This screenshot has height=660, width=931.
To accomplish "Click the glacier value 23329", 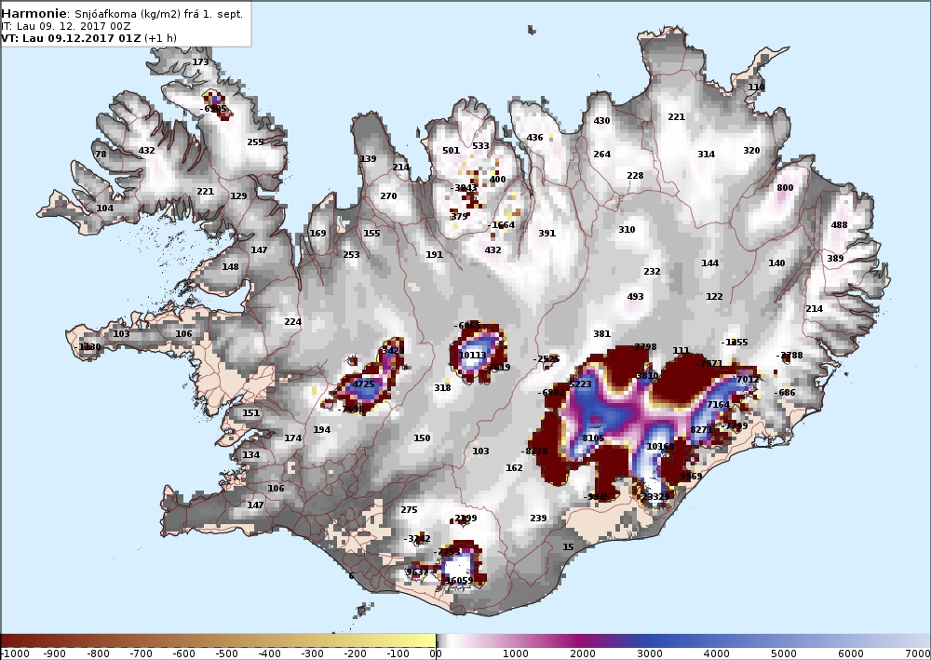I will tap(656, 496).
